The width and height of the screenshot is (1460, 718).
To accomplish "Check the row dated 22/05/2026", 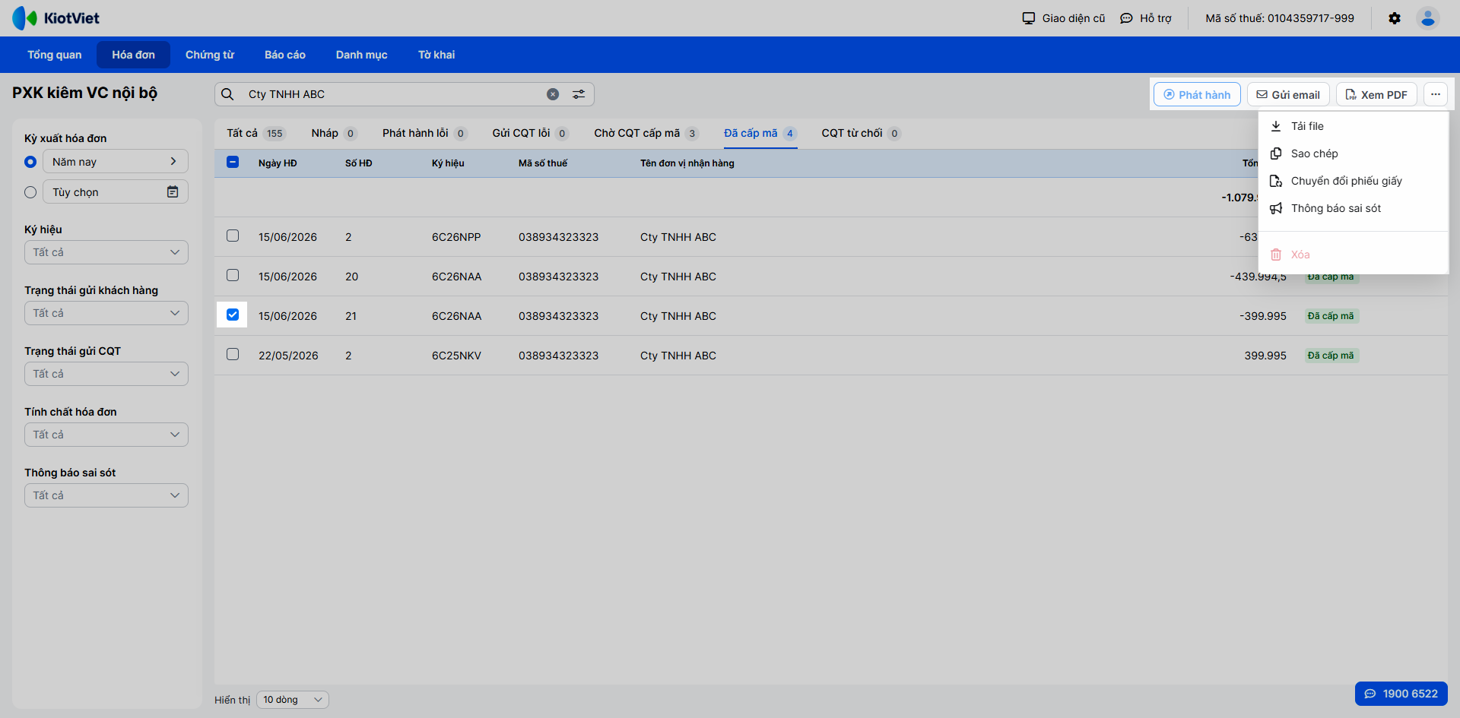I will coord(233,354).
